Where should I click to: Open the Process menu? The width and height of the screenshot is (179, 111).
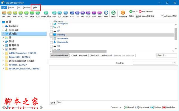(x=11, y=7)
